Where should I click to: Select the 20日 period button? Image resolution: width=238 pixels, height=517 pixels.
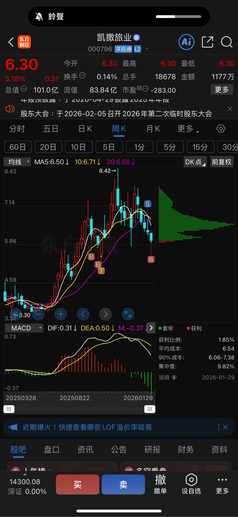[x=48, y=147]
